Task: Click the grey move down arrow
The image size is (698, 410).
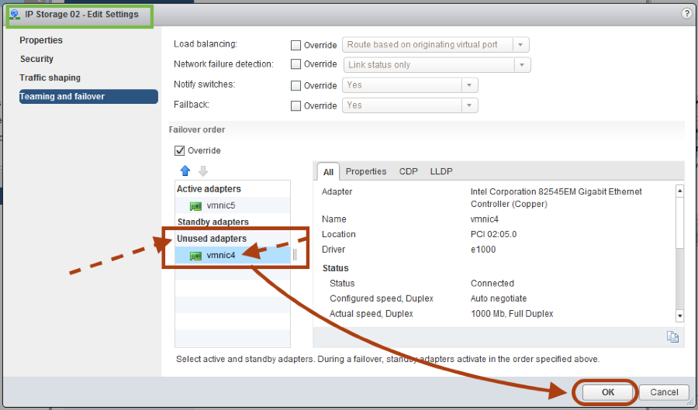Action: 203,171
